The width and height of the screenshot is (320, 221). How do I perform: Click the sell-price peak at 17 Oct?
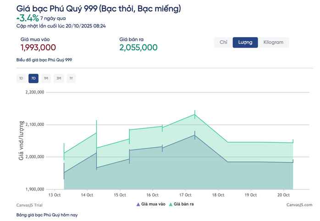[x=195, y=114]
